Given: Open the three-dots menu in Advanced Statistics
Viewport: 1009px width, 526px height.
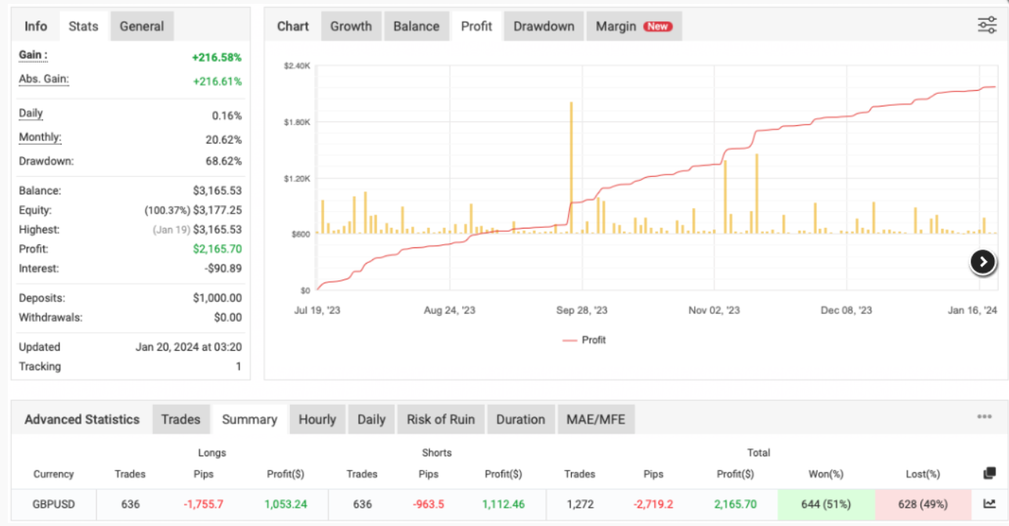Looking at the screenshot, I should tap(984, 417).
